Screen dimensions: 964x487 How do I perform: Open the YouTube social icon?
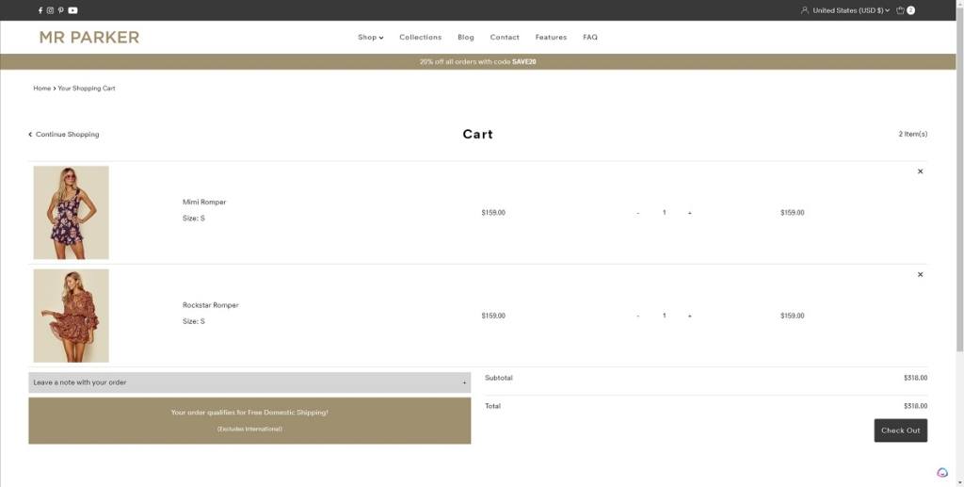[x=72, y=10]
